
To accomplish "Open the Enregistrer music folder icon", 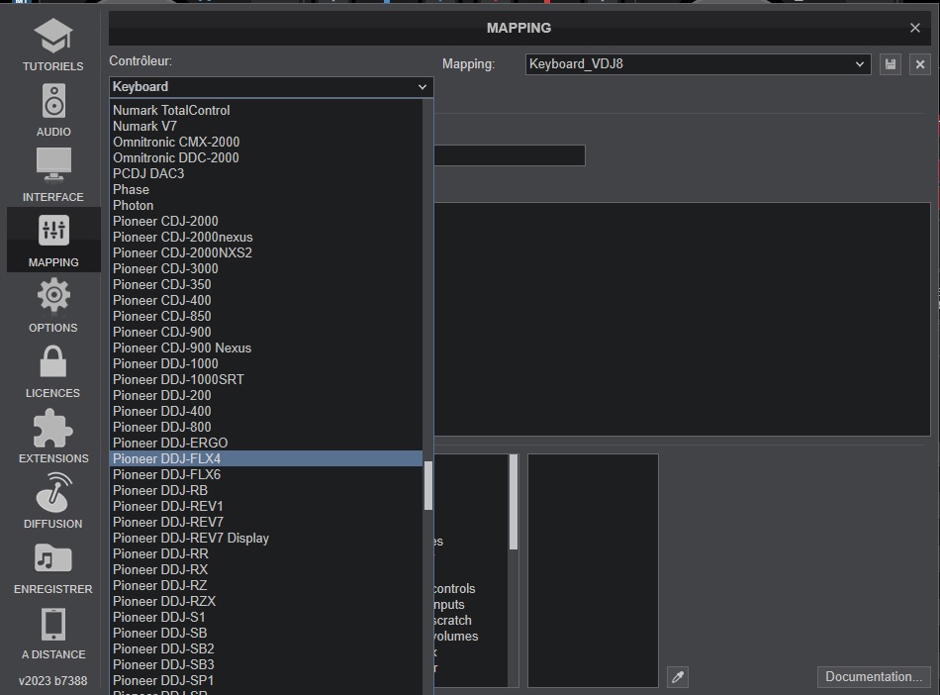I will [53, 557].
